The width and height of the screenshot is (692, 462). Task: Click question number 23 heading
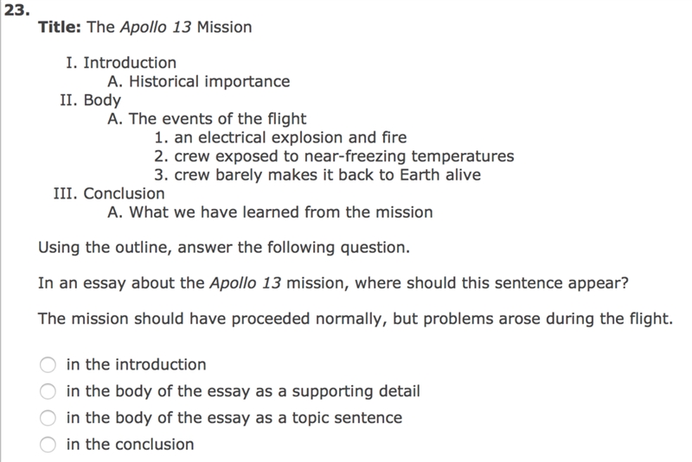[16, 9]
